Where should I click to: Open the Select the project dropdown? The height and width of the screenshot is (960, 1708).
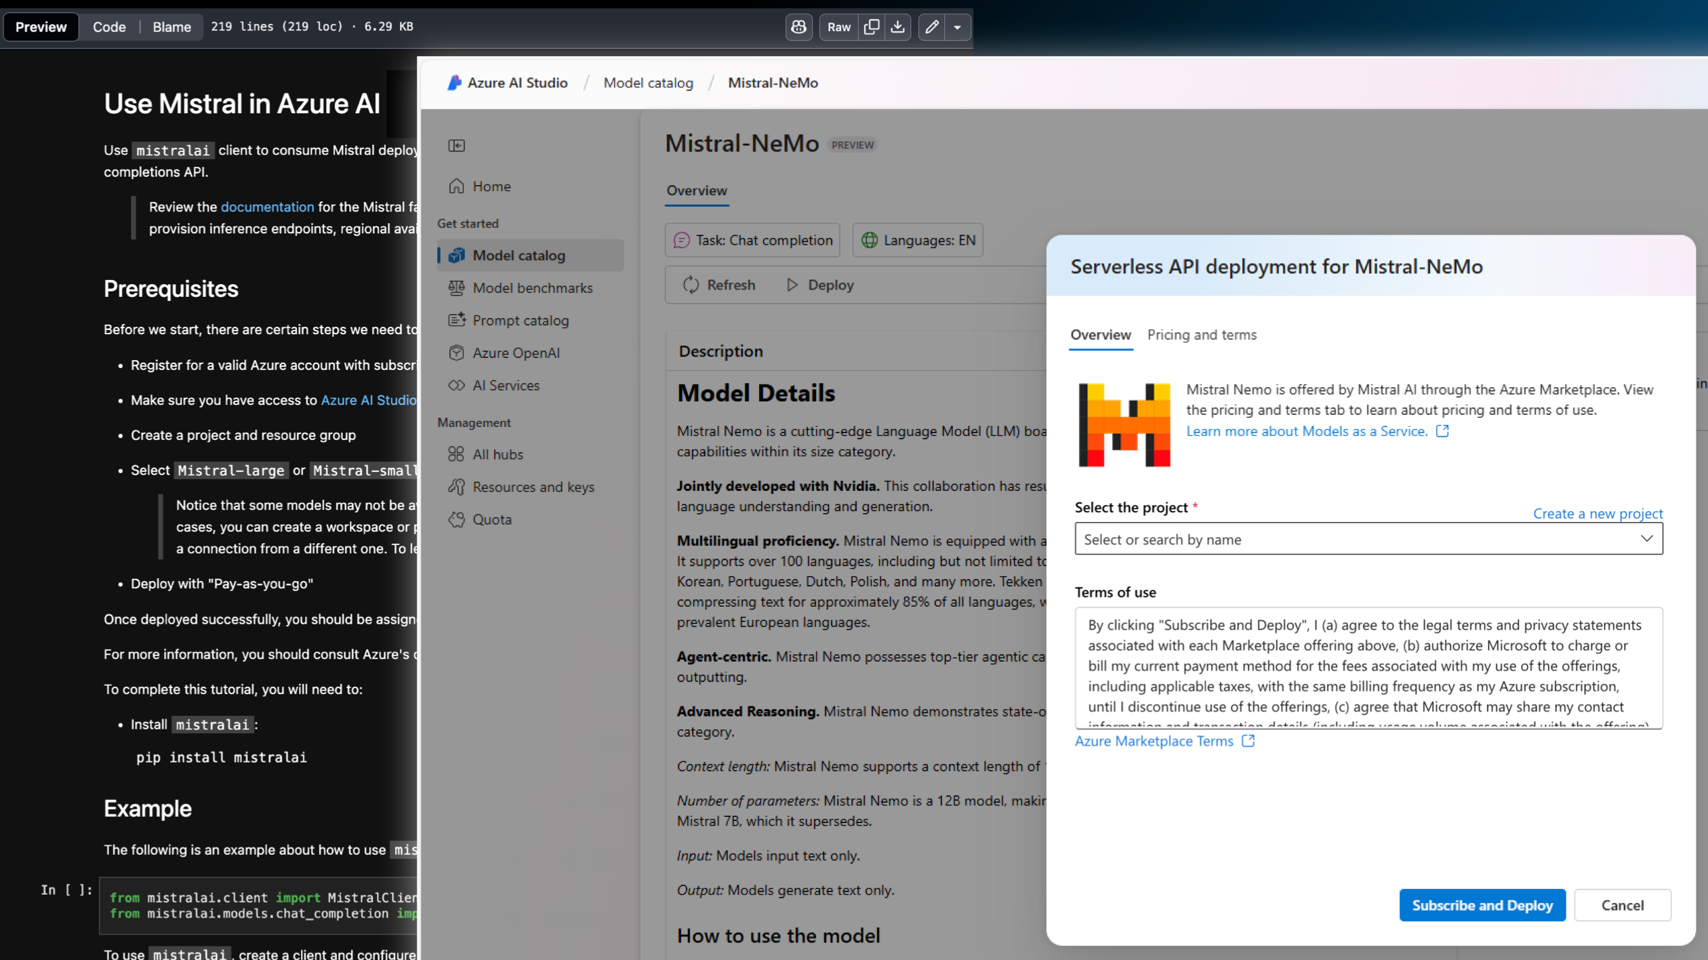pos(1368,539)
